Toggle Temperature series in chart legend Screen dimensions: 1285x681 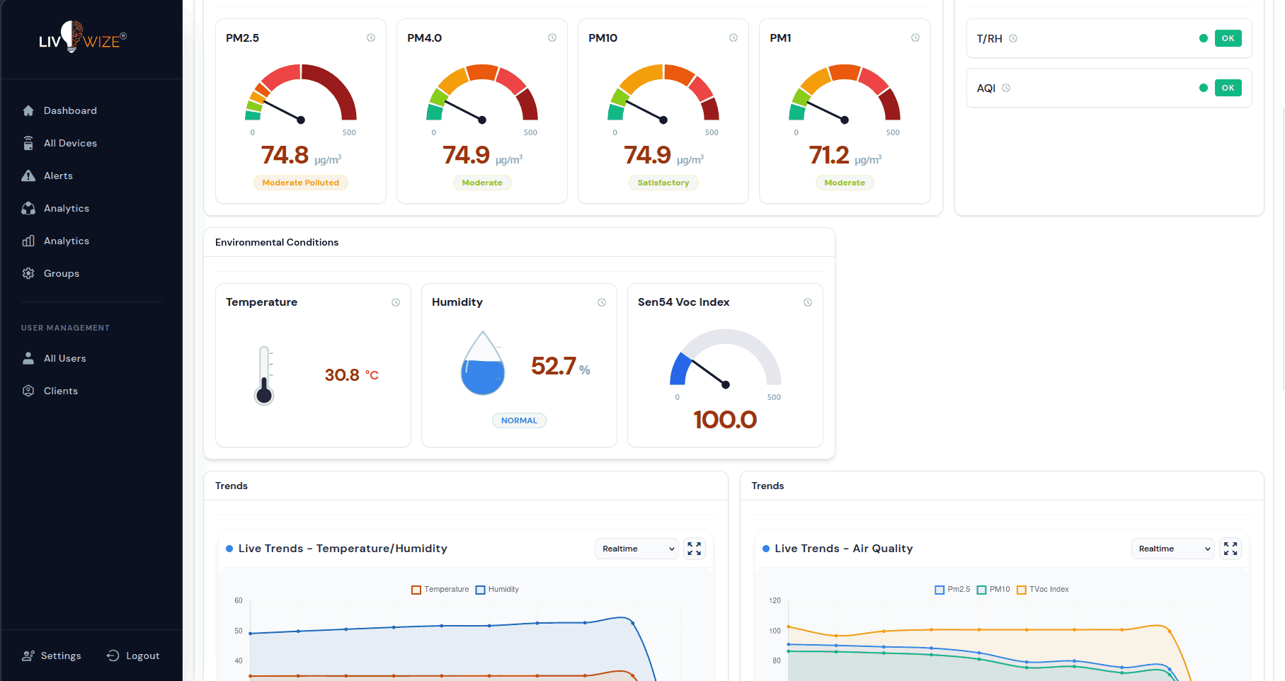coord(440,589)
